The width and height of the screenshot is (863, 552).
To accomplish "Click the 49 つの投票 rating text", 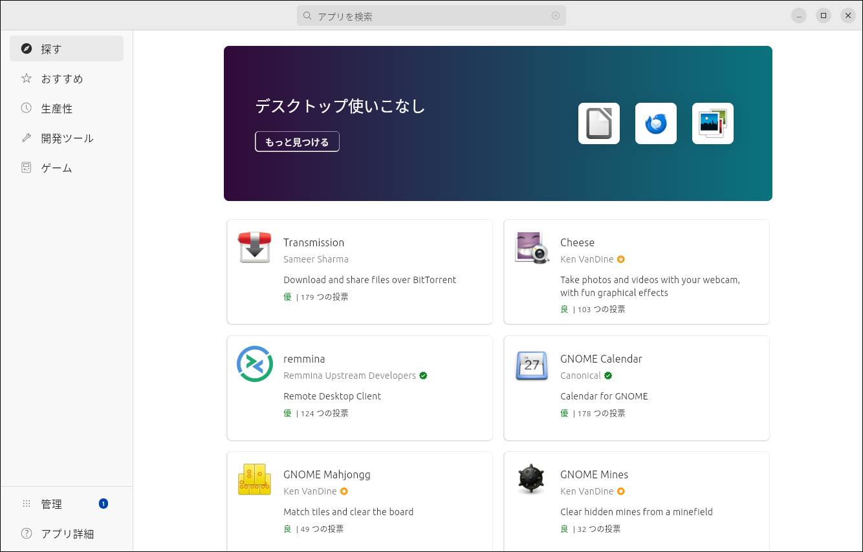I will (322, 529).
